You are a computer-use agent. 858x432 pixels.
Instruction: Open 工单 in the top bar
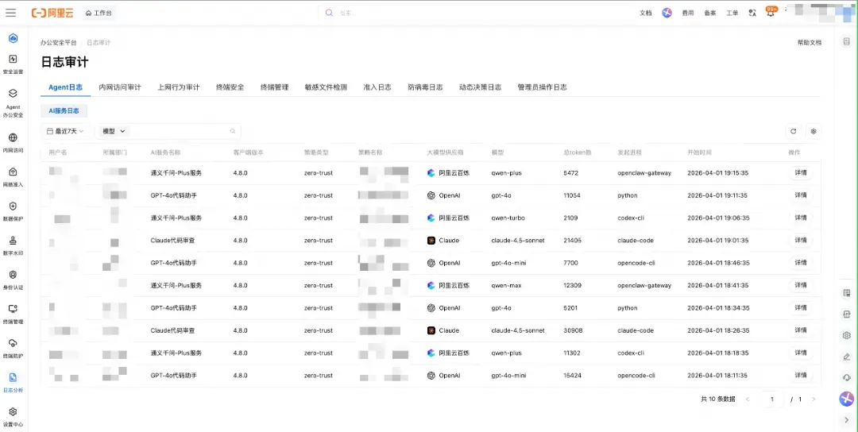(732, 13)
